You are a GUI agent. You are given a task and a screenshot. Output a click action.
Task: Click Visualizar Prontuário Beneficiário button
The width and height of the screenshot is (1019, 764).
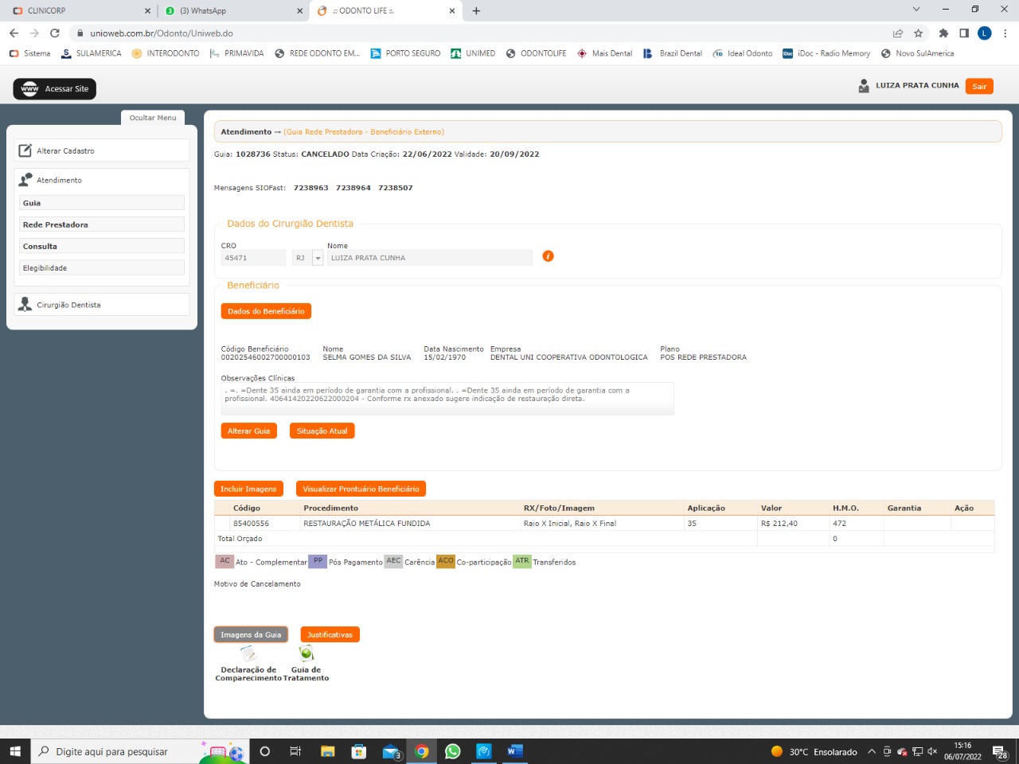coord(361,489)
